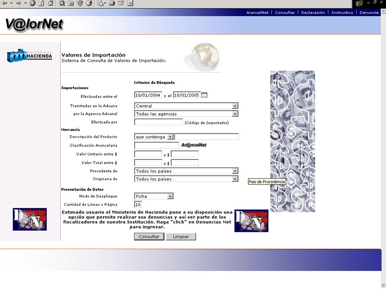Focus the Código de Importador input field

[x=158, y=122]
